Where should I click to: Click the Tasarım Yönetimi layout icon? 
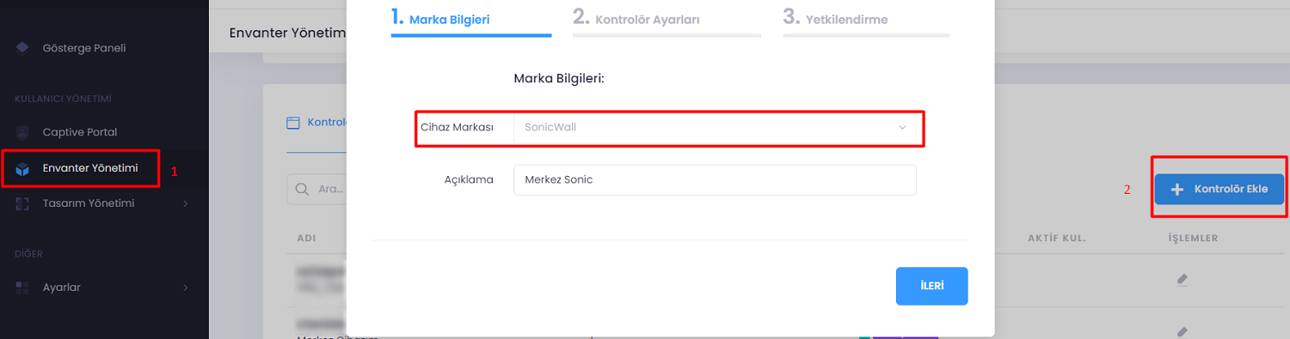point(22,203)
